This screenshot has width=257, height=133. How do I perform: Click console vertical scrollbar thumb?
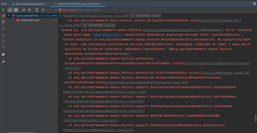coord(256,118)
